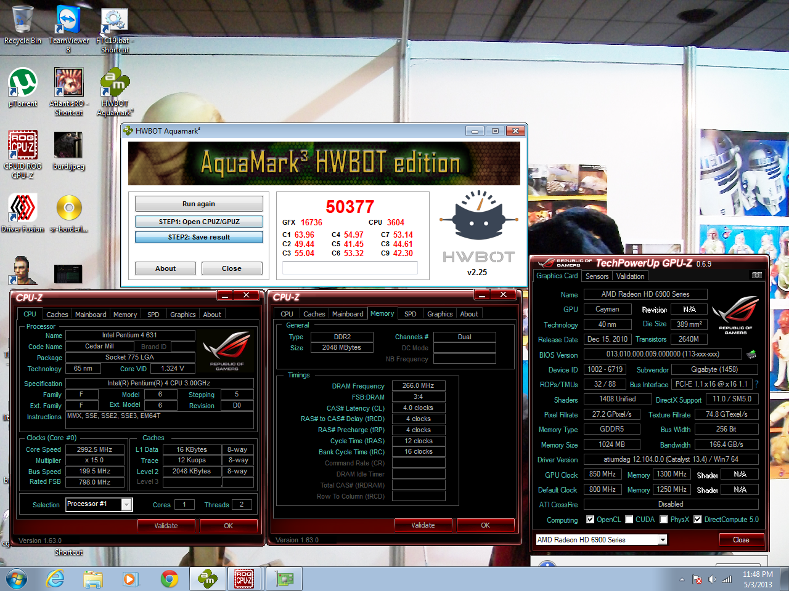Launch Driver Fusion from desktop
The image size is (789, 591).
pos(23,212)
